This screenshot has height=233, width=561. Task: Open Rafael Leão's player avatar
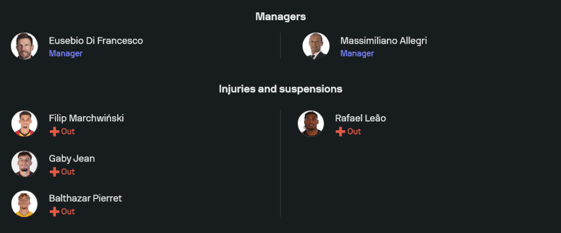click(311, 124)
